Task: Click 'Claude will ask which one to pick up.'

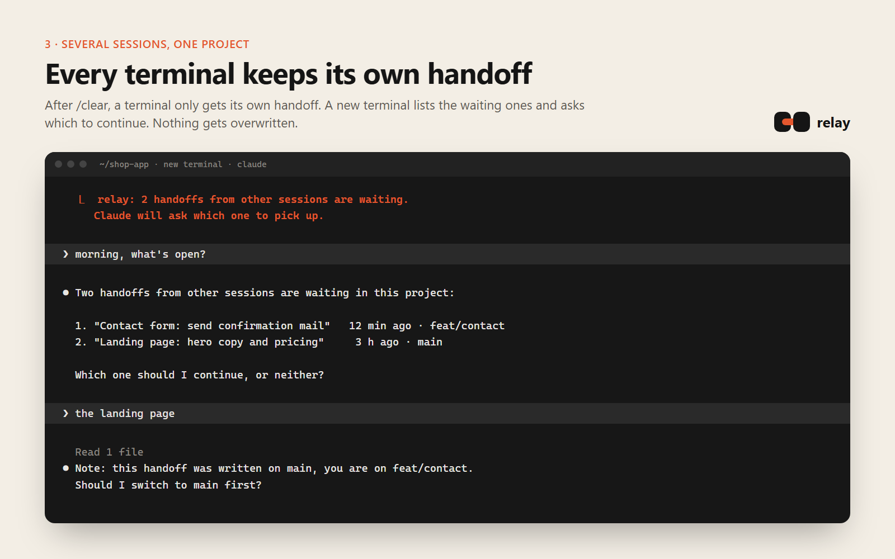Action: click(x=209, y=216)
